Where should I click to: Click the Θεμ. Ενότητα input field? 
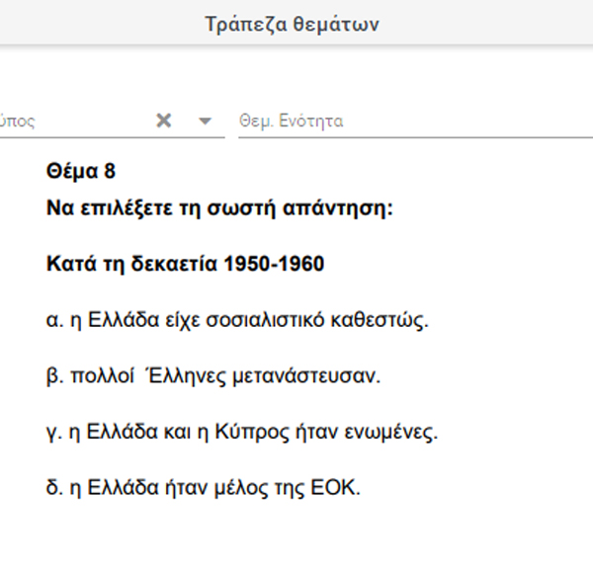[x=415, y=122]
